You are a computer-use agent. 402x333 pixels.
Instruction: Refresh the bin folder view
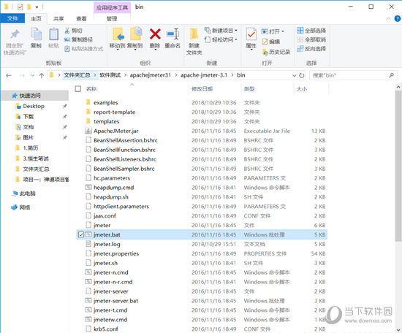[302, 75]
